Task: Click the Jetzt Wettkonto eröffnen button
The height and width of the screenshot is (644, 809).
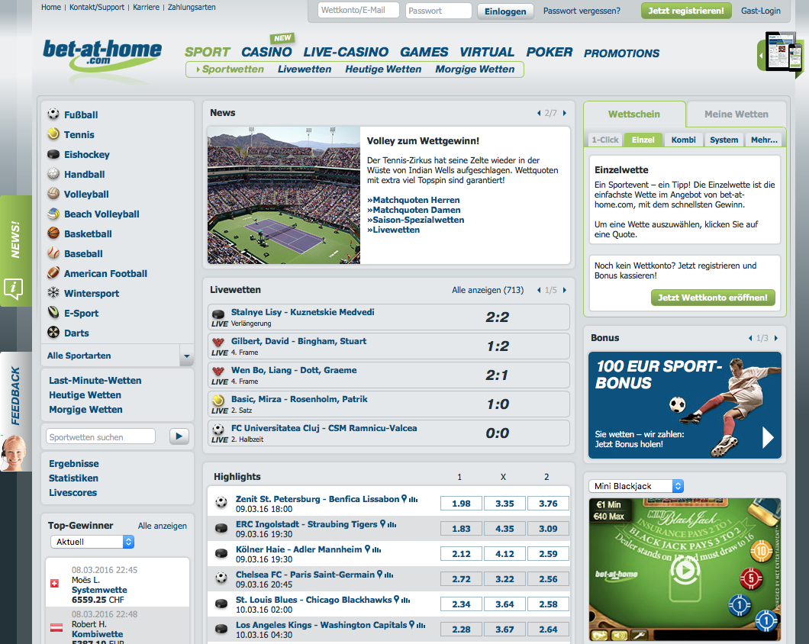Action: (713, 297)
